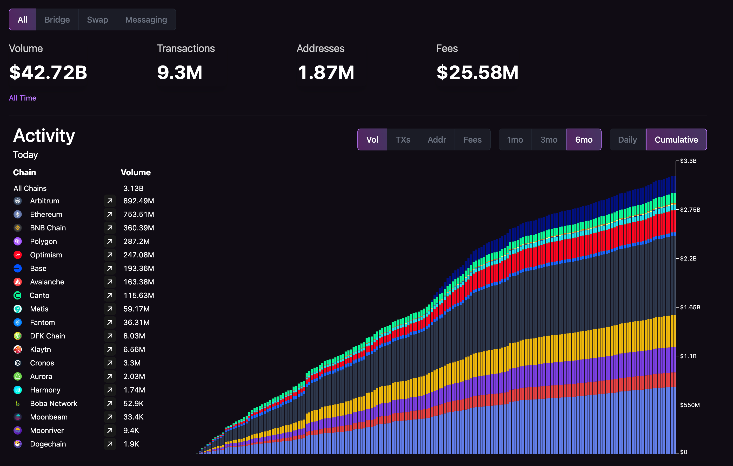The width and height of the screenshot is (733, 466).
Task: Click the Optimism red OP icon
Action: (x=18, y=255)
